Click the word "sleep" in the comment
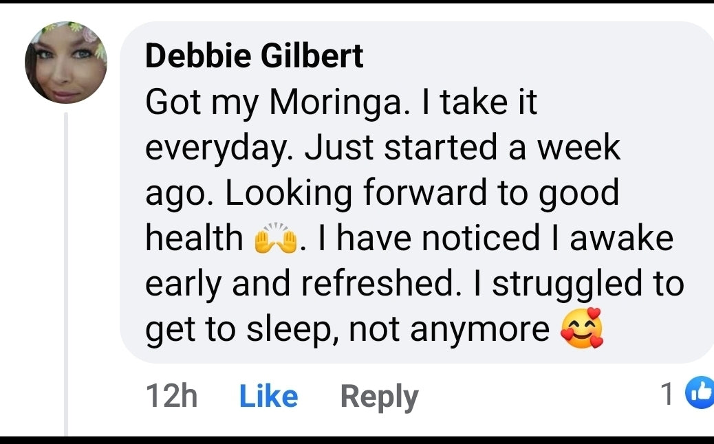Image resolution: width=714 pixels, height=444 pixels. coord(292,329)
